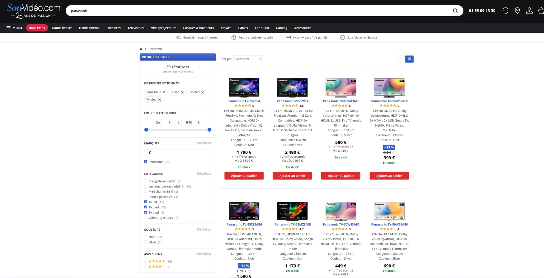This screenshot has width=544, height=278.
Task: Remove the Tv oled filter tag
Action: tap(203, 92)
